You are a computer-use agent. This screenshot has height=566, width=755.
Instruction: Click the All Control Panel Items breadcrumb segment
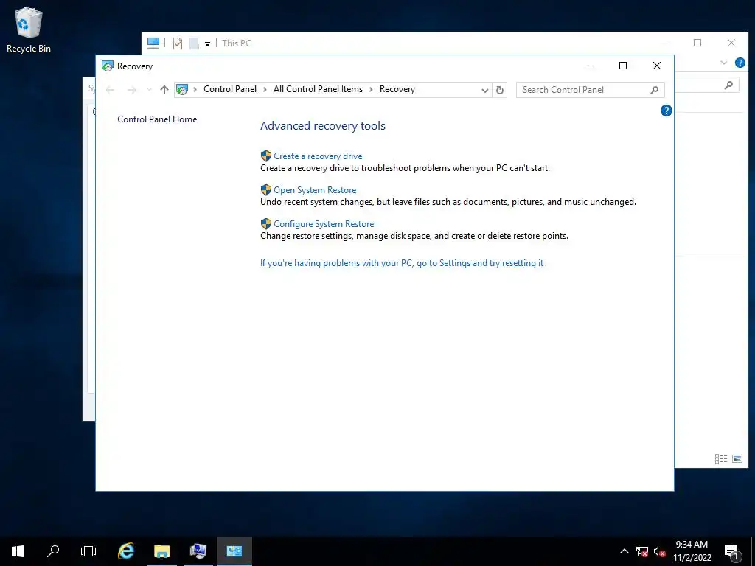[318, 89]
